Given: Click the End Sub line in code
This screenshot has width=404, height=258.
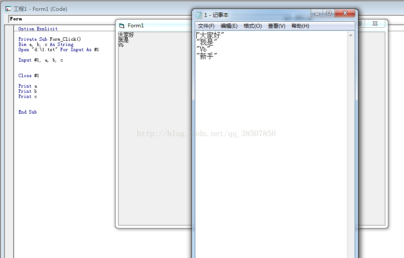Looking at the screenshot, I should 27,112.
